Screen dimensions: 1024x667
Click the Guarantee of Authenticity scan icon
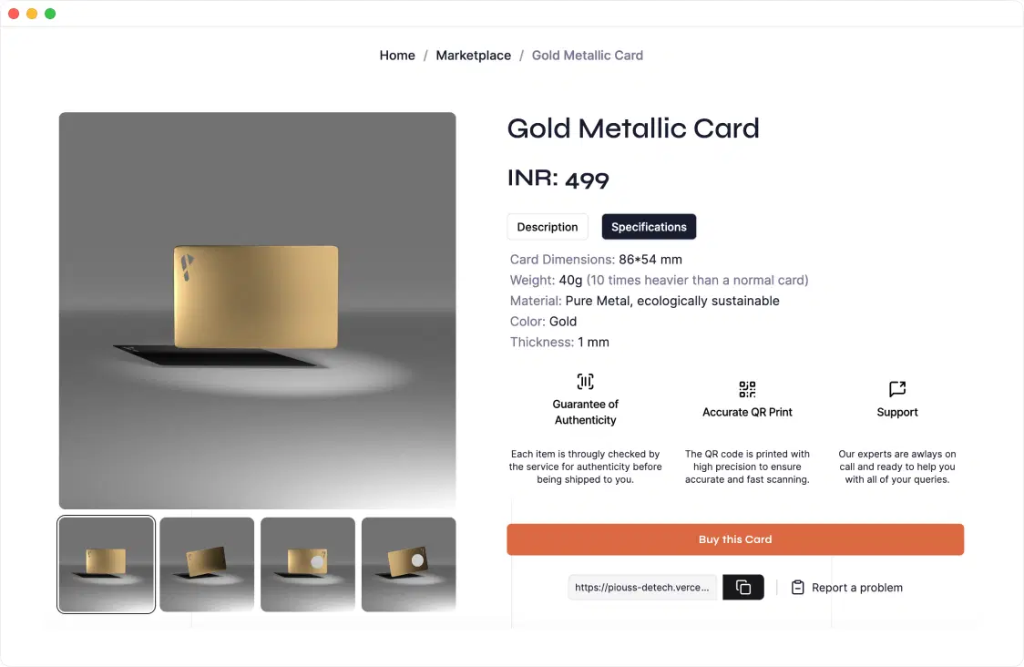click(585, 382)
